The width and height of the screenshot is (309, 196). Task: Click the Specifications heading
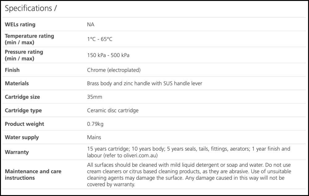[x=31, y=9]
